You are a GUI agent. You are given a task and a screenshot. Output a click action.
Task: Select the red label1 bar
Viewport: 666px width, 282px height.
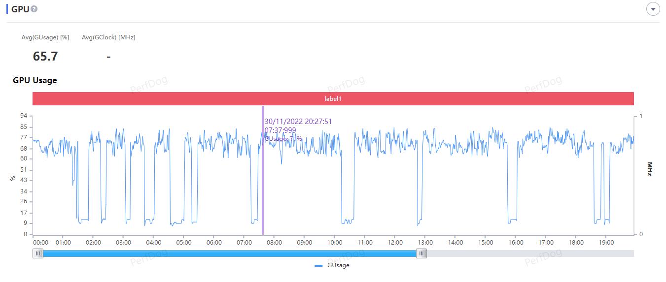tap(333, 98)
